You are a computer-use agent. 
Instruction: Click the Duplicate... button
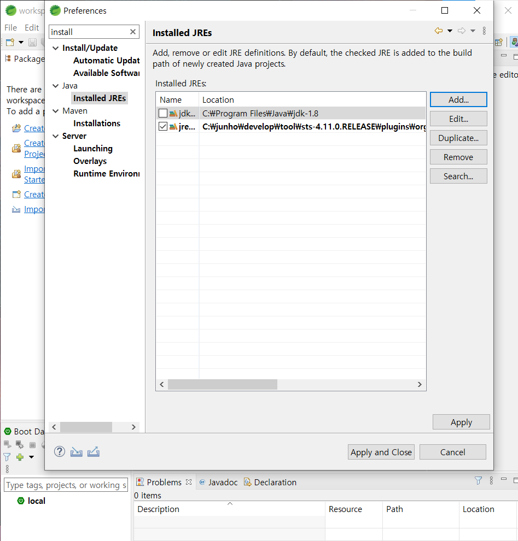(458, 138)
